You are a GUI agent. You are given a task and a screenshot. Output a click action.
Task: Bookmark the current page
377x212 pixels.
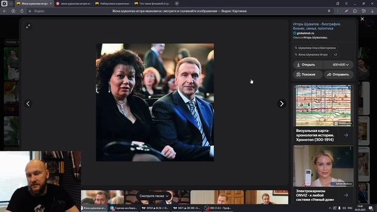pos(329,11)
